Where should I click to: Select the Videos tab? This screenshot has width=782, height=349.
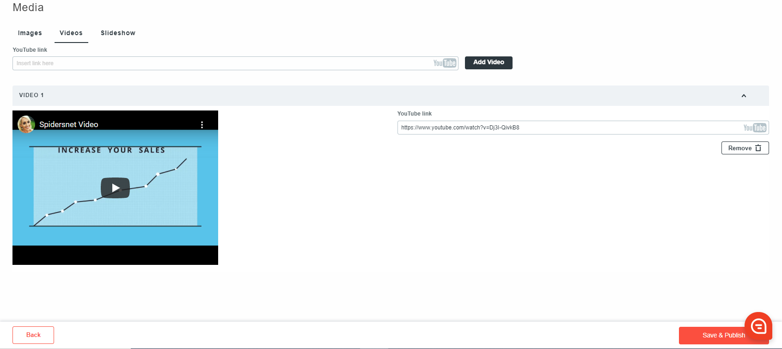71,33
